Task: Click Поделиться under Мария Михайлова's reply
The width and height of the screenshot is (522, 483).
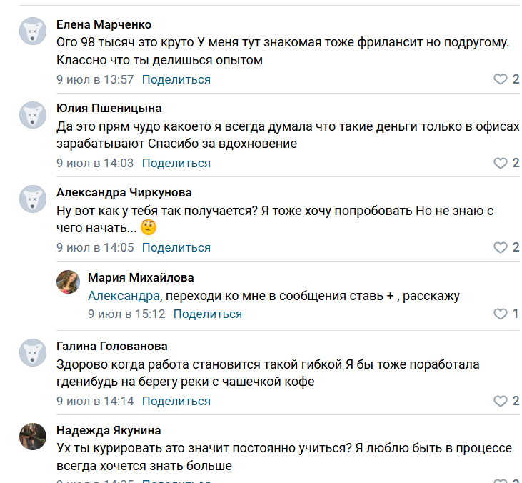Action: (207, 314)
